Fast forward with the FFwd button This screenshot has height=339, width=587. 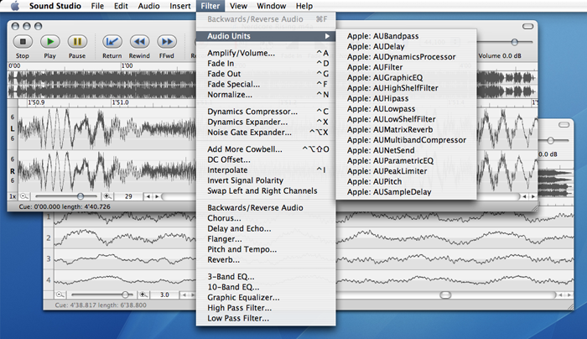click(x=167, y=42)
